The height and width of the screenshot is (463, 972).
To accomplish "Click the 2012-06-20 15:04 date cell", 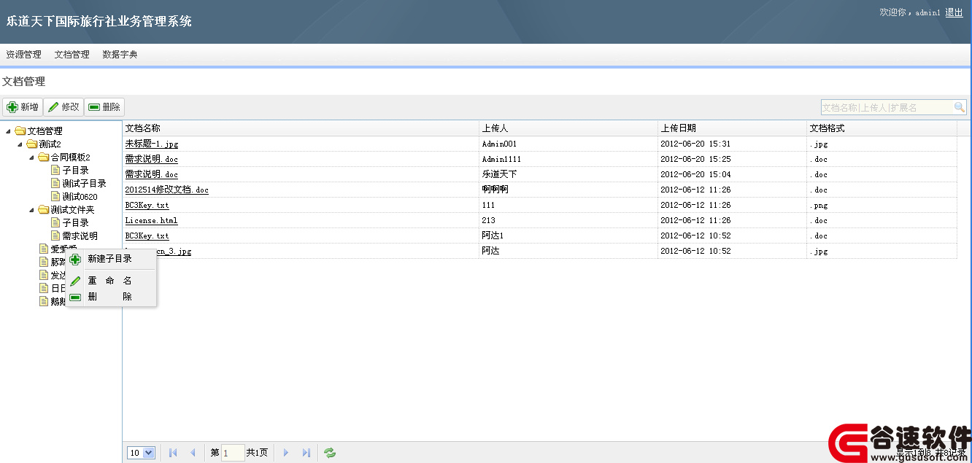I will click(733, 174).
